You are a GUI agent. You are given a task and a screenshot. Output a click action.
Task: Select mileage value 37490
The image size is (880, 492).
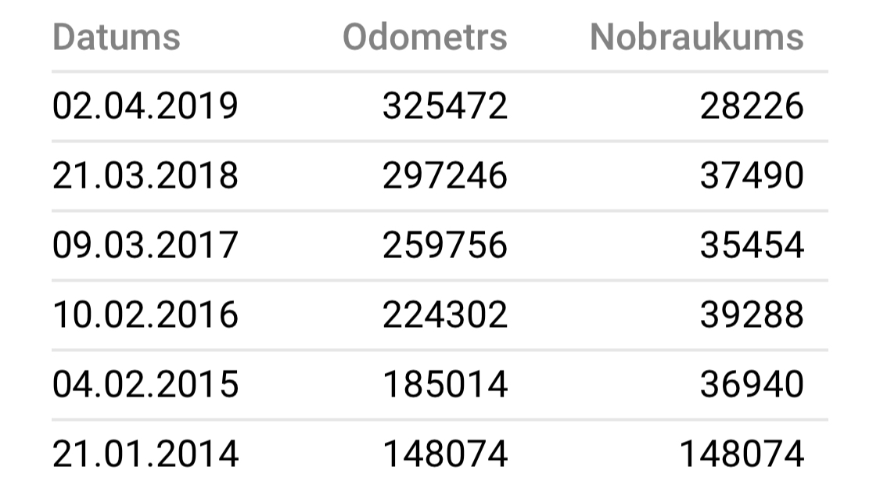[751, 176]
